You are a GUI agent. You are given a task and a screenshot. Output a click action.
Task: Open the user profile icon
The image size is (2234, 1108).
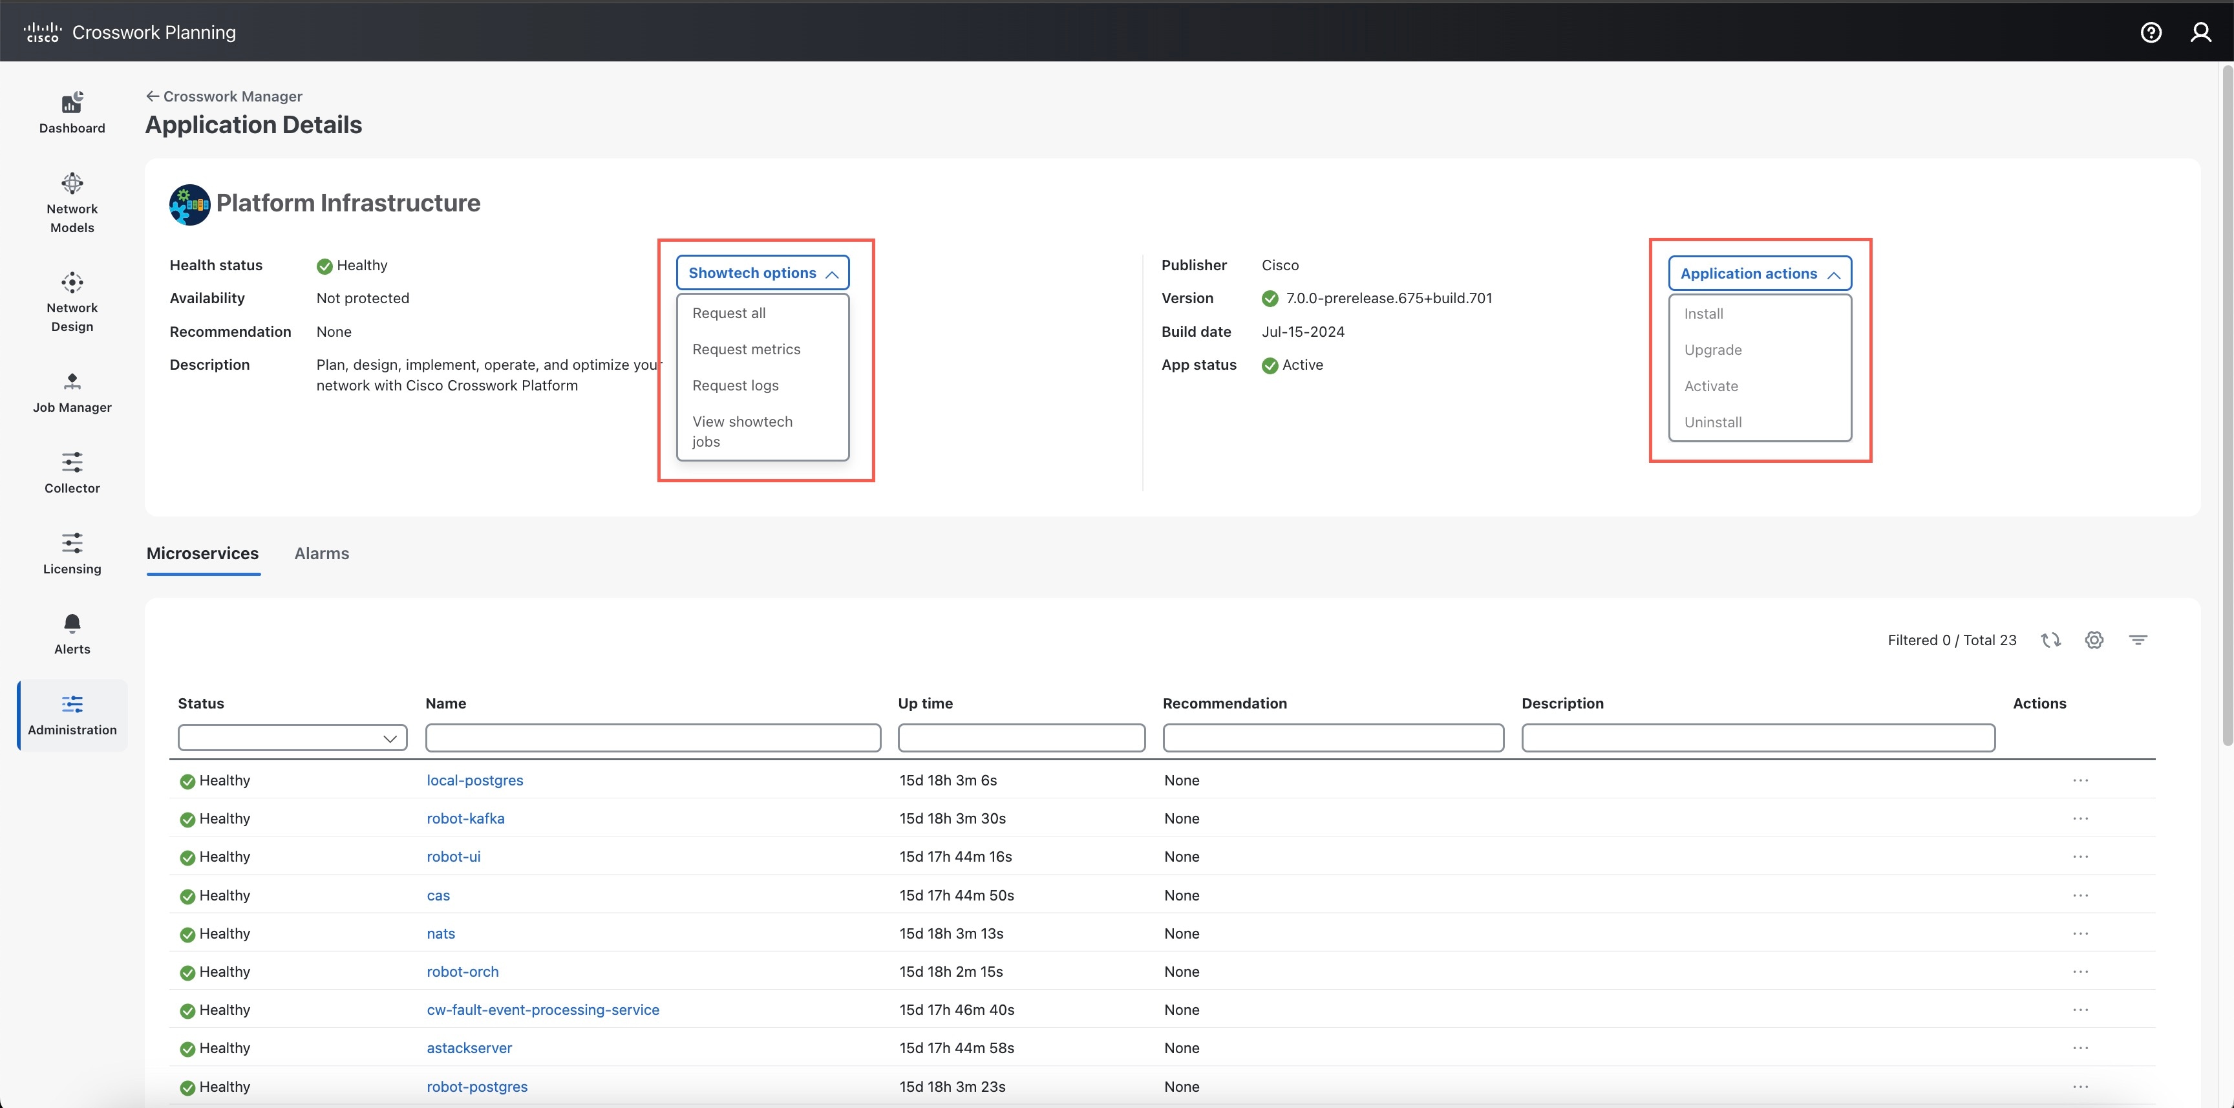[2201, 32]
